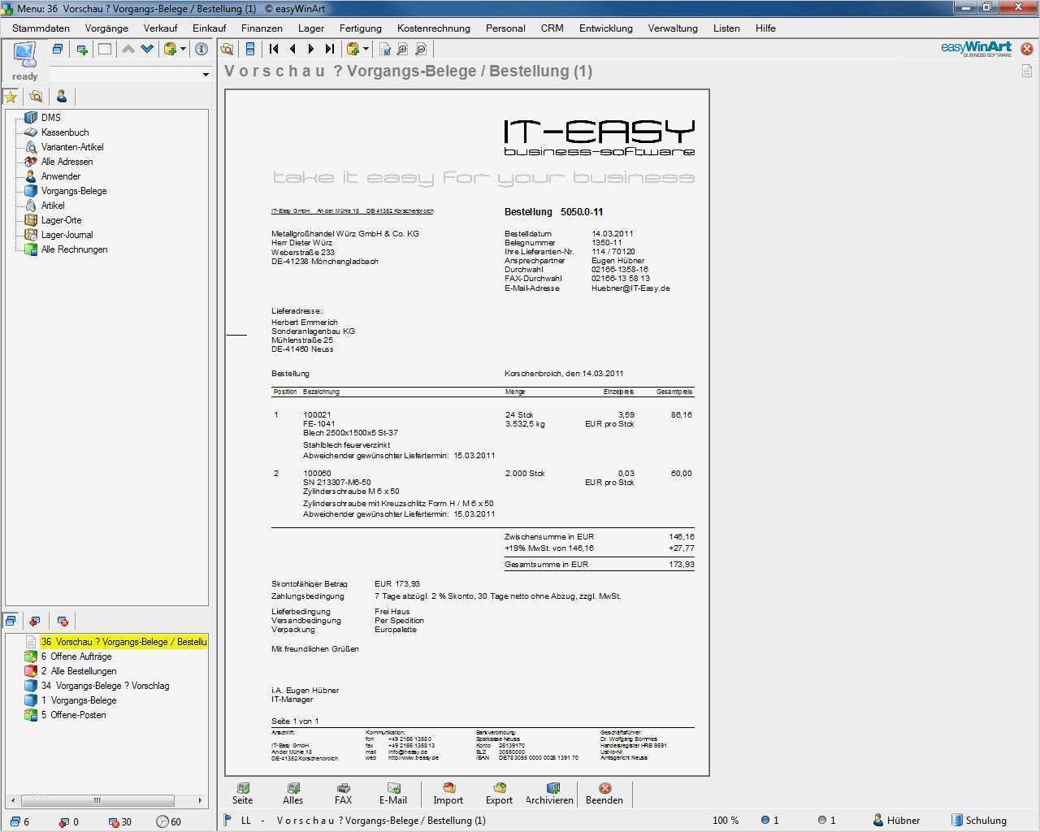Open the Fertigung menu

pyautogui.click(x=360, y=28)
